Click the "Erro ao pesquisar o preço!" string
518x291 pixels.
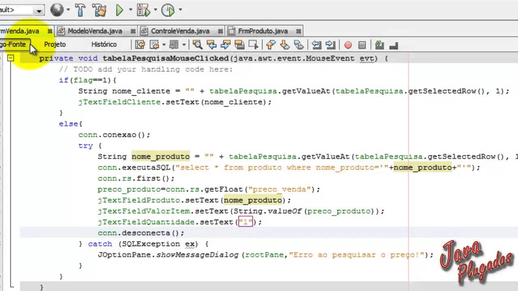tap(357, 255)
